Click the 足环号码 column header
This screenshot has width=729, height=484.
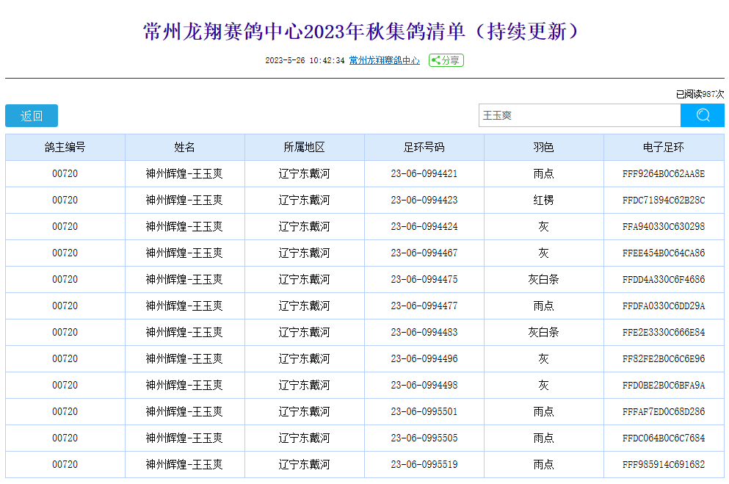[424, 147]
